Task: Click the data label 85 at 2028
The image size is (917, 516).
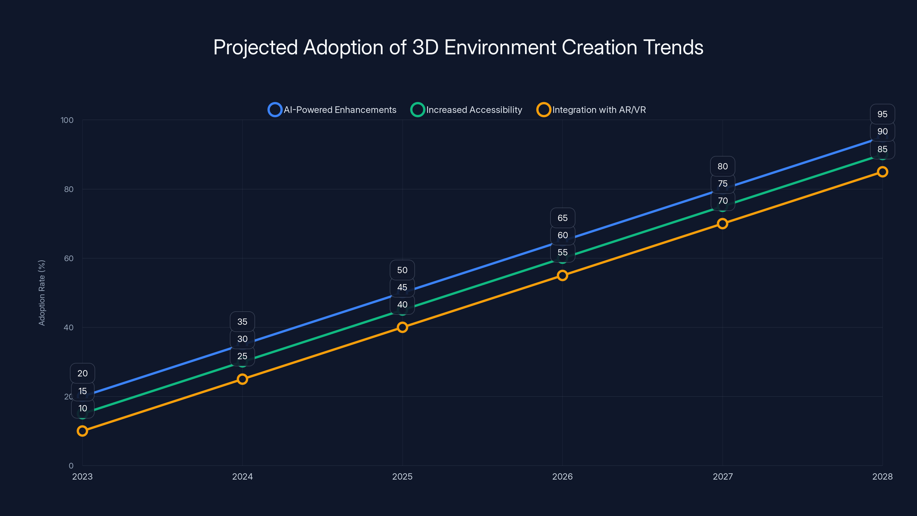Action: [x=883, y=149]
